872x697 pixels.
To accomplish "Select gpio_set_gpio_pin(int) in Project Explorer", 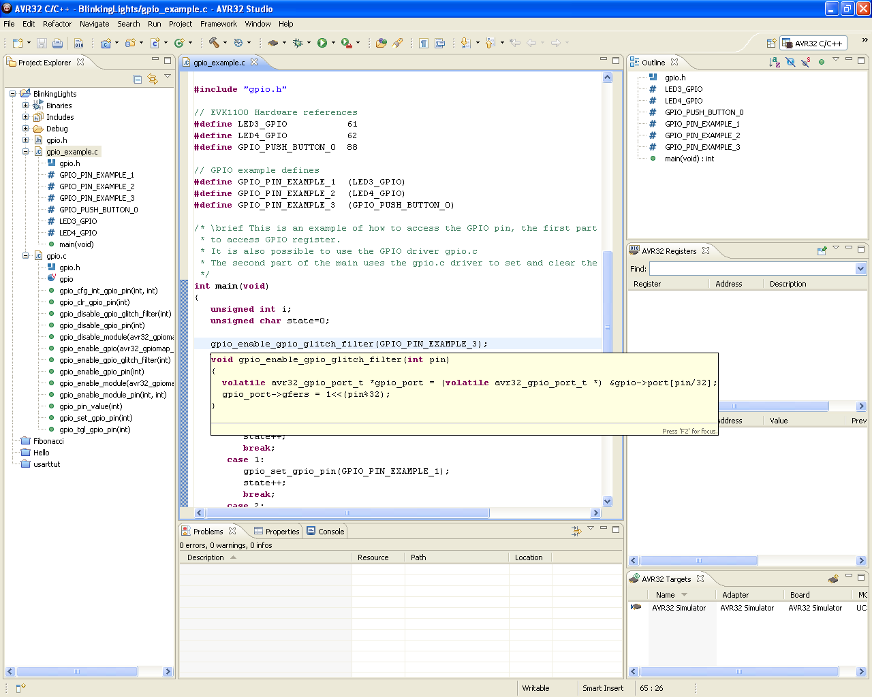I will point(95,418).
